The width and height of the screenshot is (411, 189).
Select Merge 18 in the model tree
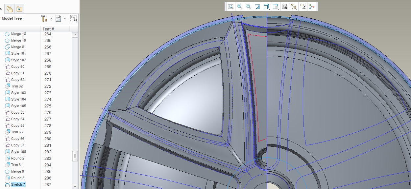pos(18,34)
